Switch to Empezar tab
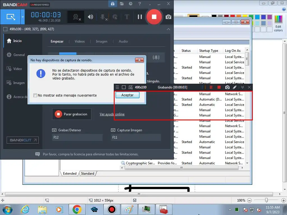 pyautogui.click(x=57, y=41)
